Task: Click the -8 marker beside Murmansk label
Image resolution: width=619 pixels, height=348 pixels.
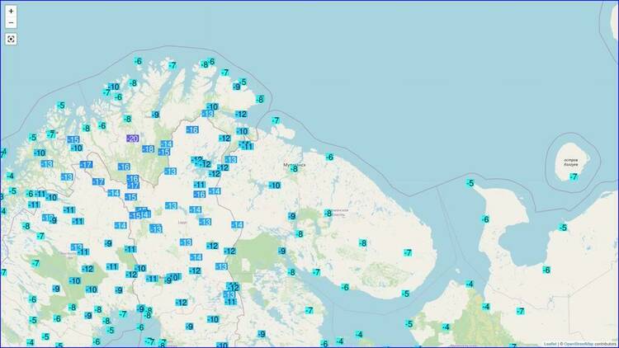Action: [294, 169]
